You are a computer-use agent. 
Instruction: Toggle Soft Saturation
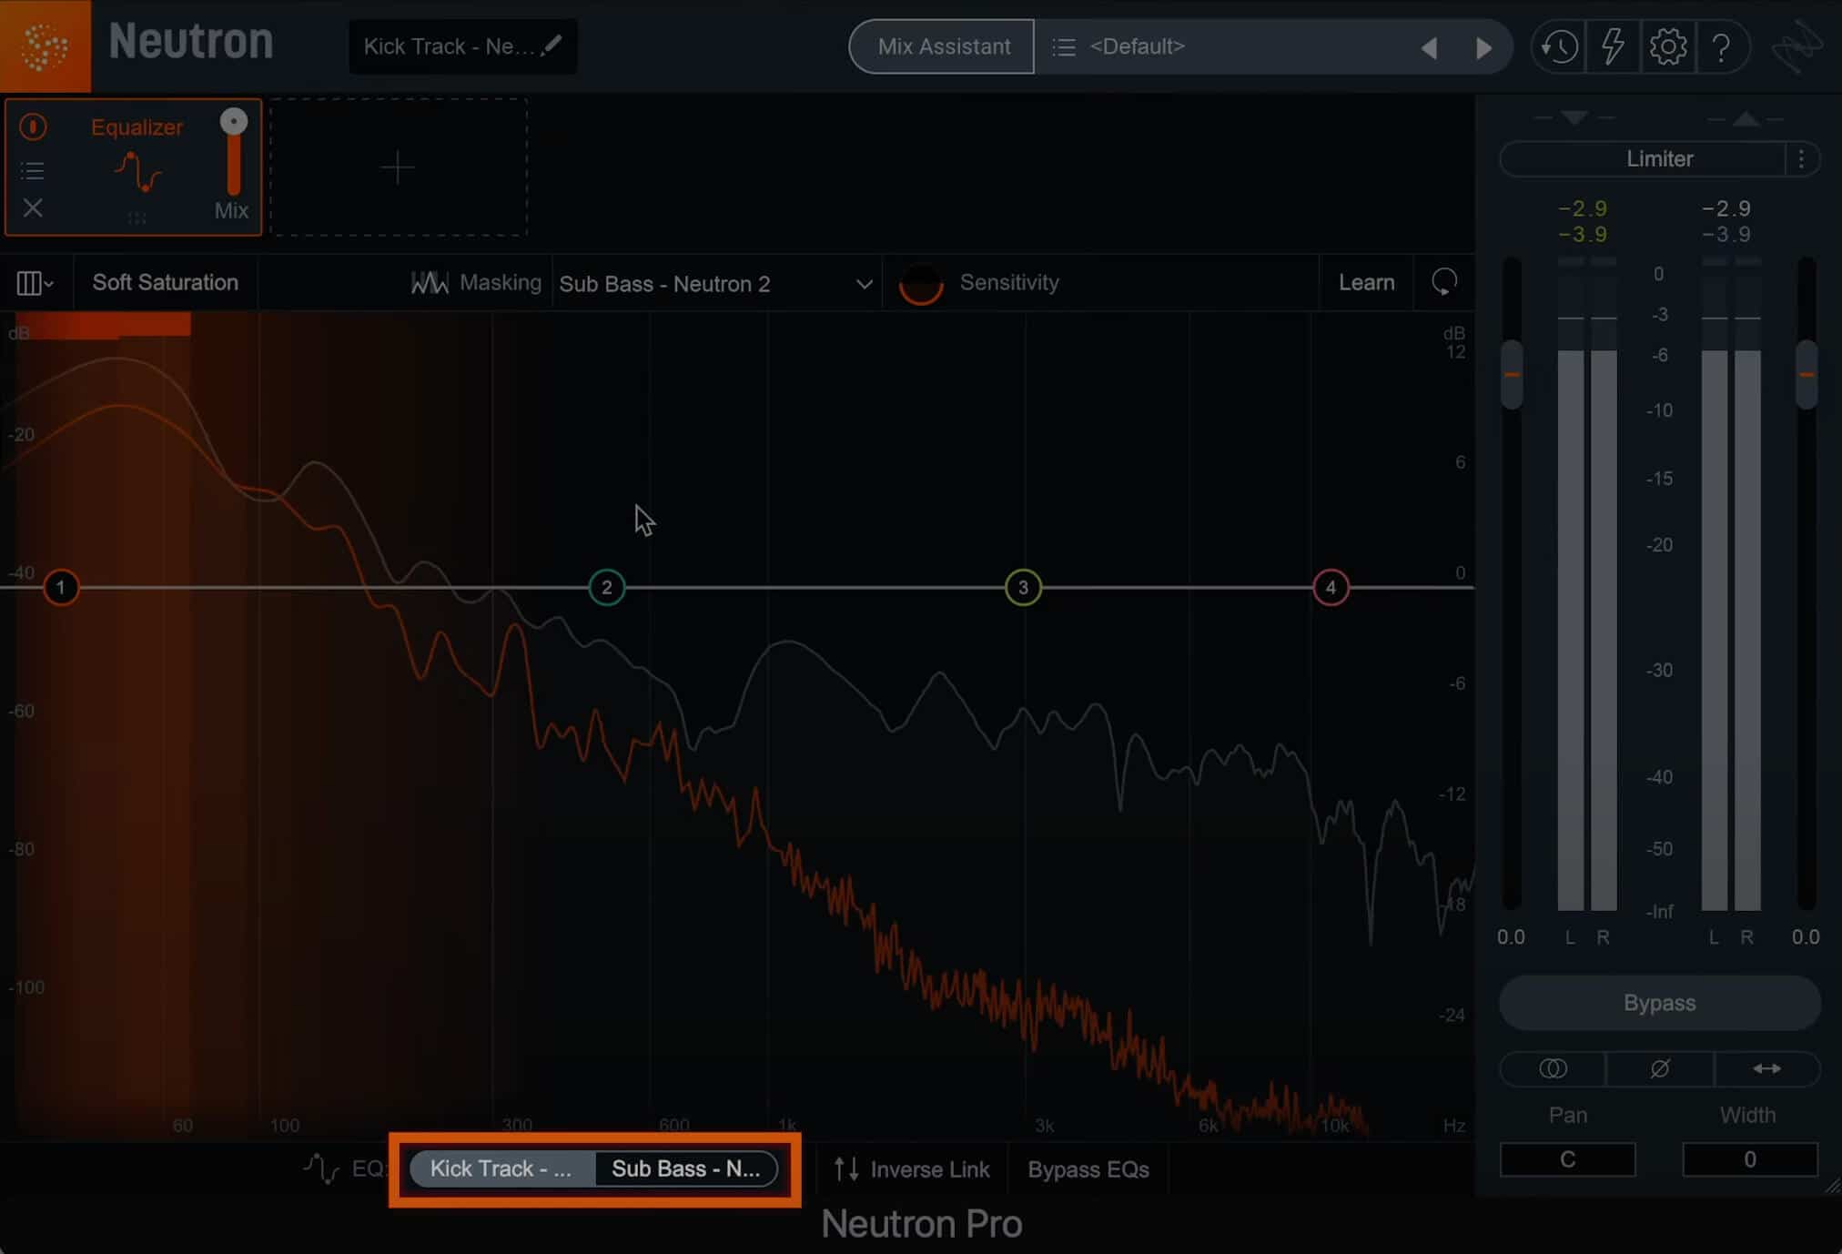[165, 282]
